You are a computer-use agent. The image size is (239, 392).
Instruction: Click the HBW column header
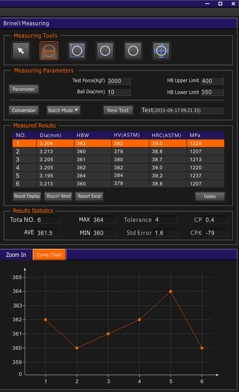point(93,135)
